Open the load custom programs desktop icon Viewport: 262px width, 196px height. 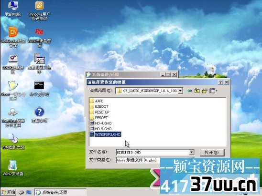tap(39, 64)
